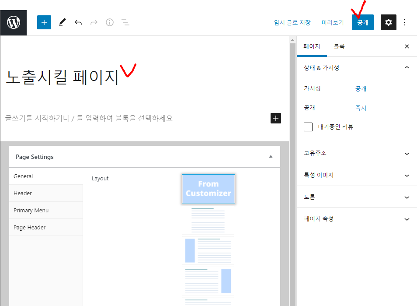Choose the left sidebar layout thumbnail
Image resolution: width=417 pixels, height=306 pixels.
[x=208, y=250]
